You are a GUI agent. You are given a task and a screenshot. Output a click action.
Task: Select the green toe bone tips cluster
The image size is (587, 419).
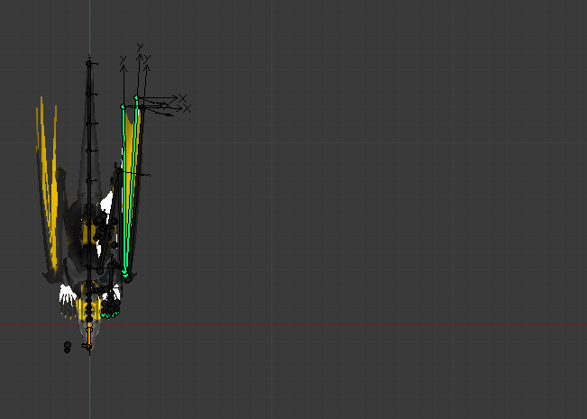coord(110,315)
